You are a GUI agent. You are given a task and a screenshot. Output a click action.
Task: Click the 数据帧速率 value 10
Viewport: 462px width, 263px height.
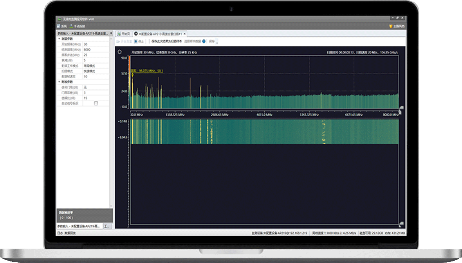pyautogui.click(x=96, y=77)
